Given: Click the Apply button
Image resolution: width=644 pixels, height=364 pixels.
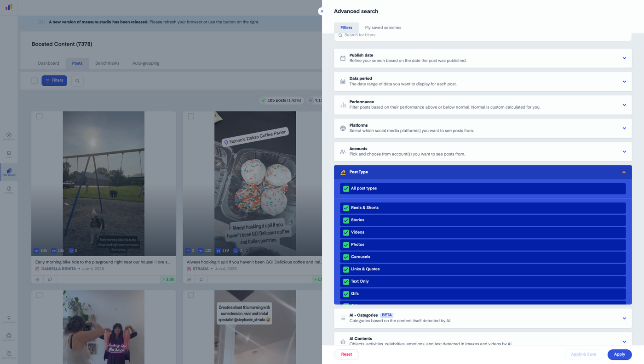Looking at the screenshot, I should 620,354.
